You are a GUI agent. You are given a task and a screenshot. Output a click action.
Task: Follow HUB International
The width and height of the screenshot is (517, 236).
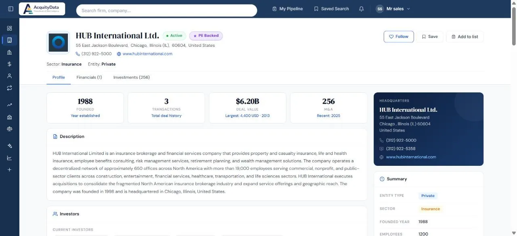(x=399, y=36)
